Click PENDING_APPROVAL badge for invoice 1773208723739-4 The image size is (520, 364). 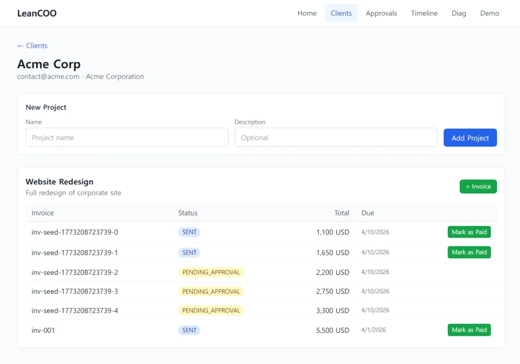tap(211, 310)
